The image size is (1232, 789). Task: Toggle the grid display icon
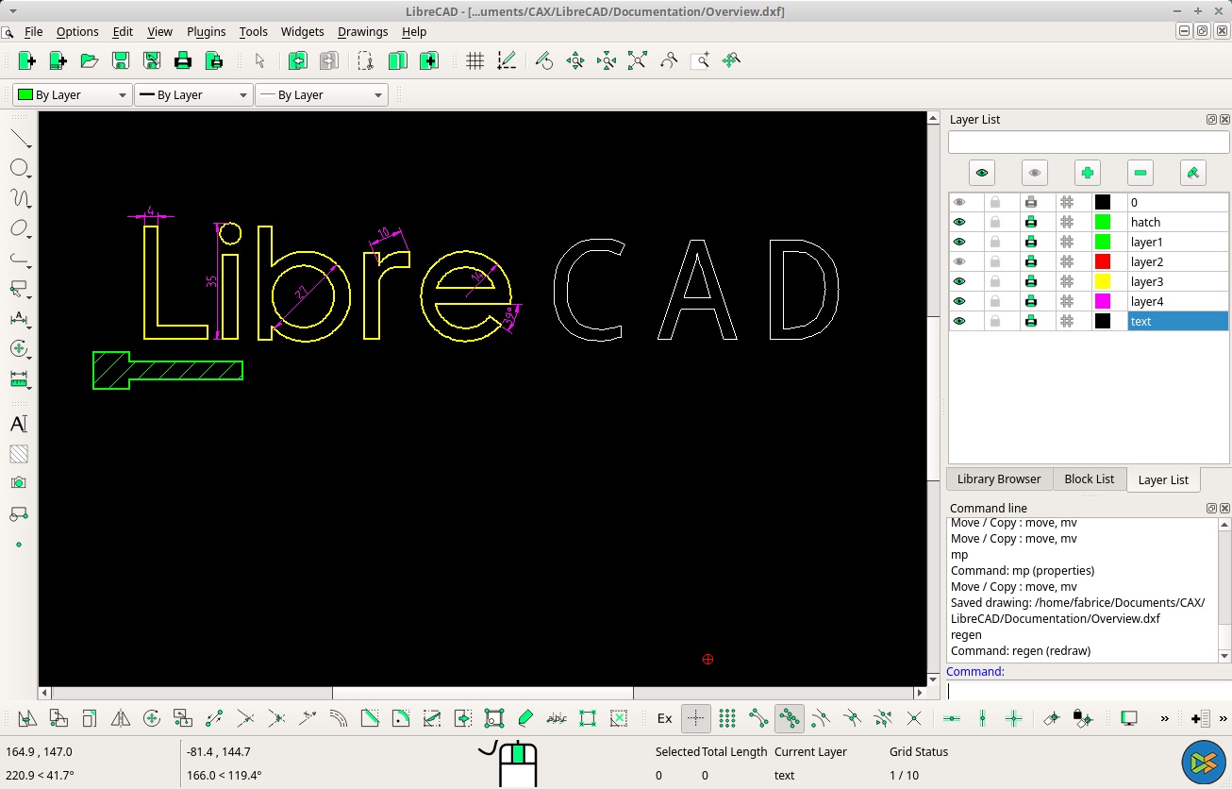(475, 61)
